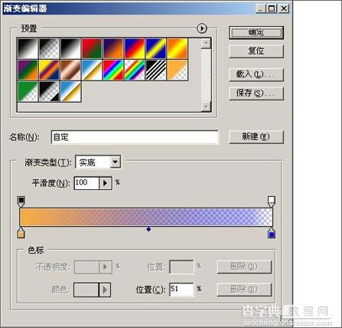This screenshot has width=342, height=328.
Task: Click the 删除(D) button in the opacity row
Action: coord(244,267)
